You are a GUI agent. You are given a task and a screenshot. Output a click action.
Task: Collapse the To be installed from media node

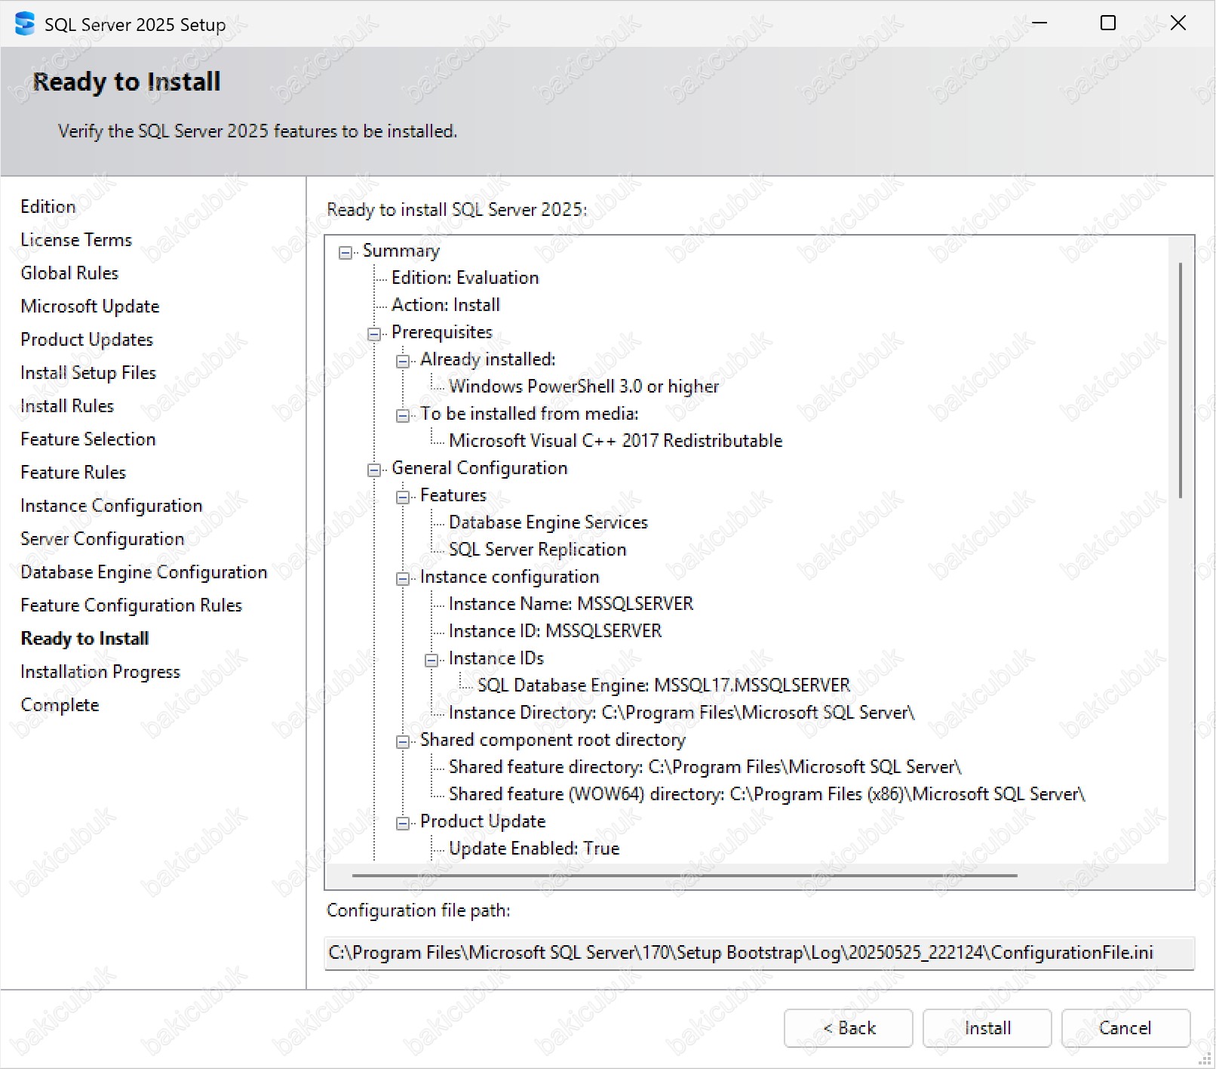(x=402, y=415)
